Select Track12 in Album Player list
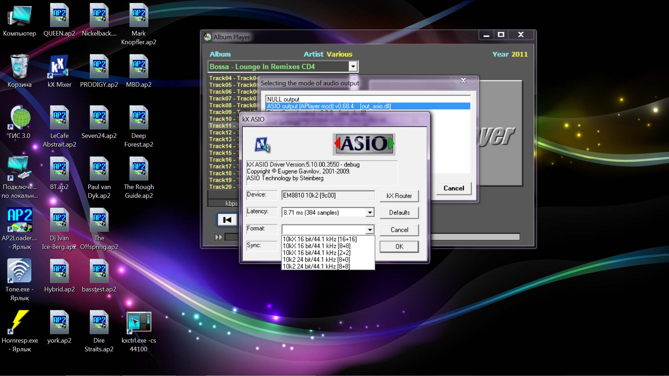Image resolution: width=669 pixels, height=376 pixels. (223, 132)
